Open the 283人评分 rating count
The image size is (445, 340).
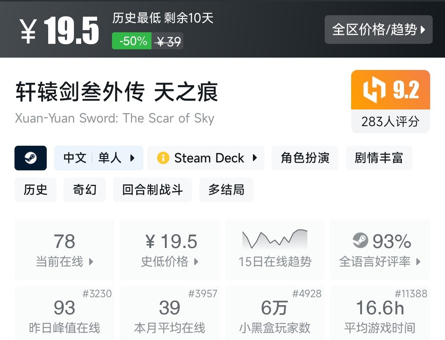(x=390, y=122)
